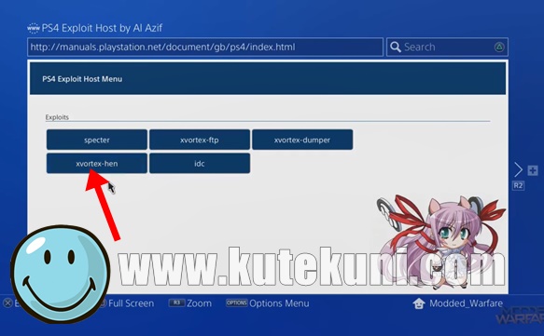This screenshot has width=544, height=336.
Task: Click into the Search box
Action: click(x=447, y=47)
